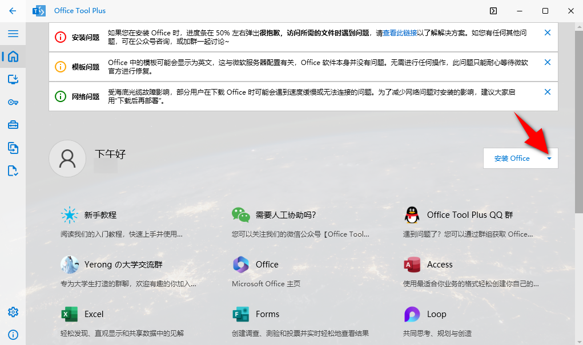
Task: Go back with the title bar arrow
Action: coord(13,11)
